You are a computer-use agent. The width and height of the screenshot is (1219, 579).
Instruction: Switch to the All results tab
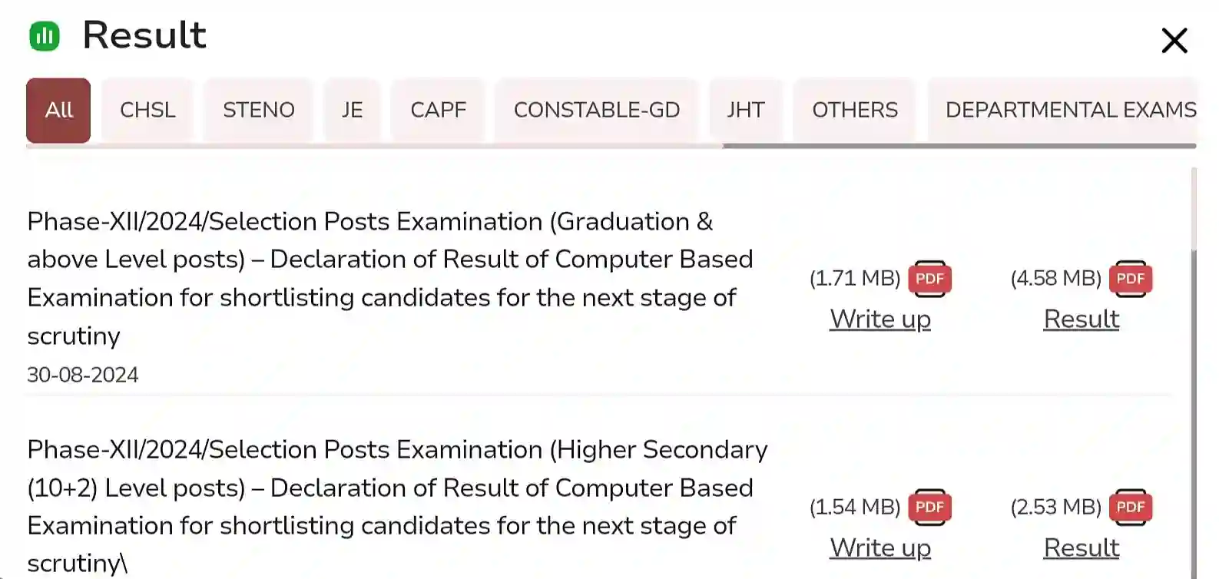[58, 110]
